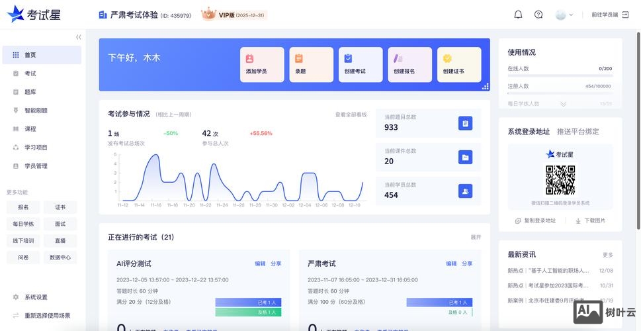
Task: Click the 创建报名 shortcut card
Action: (x=410, y=65)
